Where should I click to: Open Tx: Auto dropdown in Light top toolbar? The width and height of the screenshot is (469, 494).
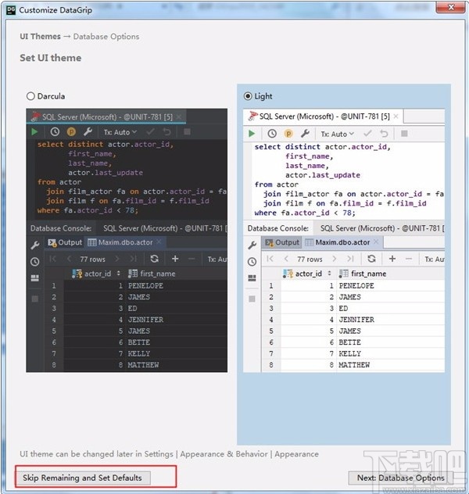point(337,134)
